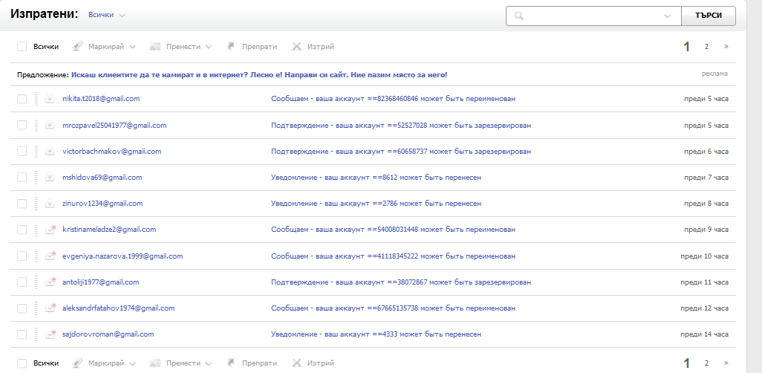
Task: Click the top Препрати forward label
Action: tap(259, 47)
